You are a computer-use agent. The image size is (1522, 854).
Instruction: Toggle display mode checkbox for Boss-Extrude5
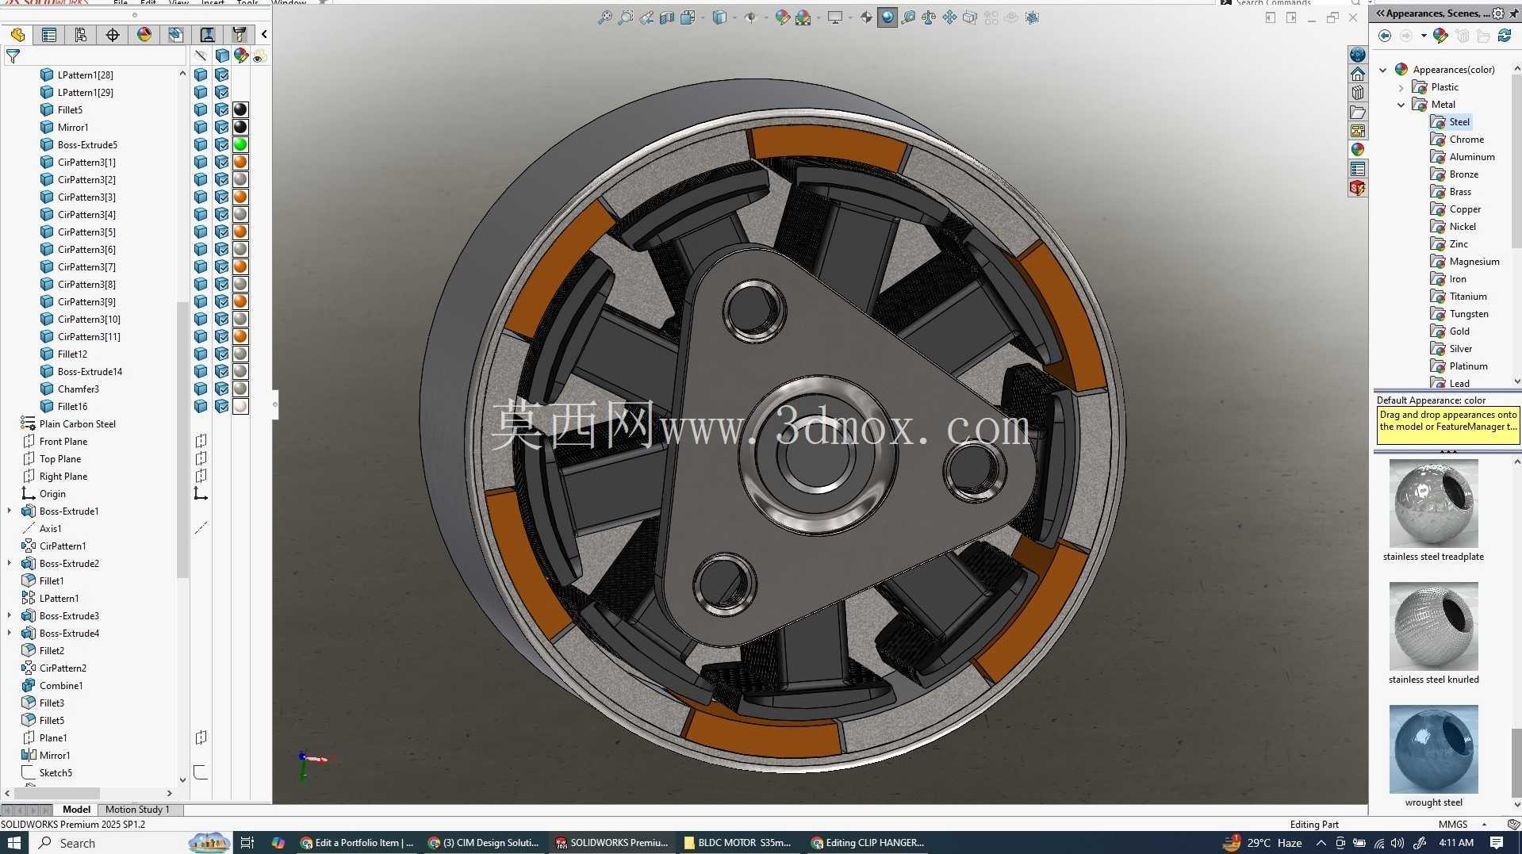[222, 144]
